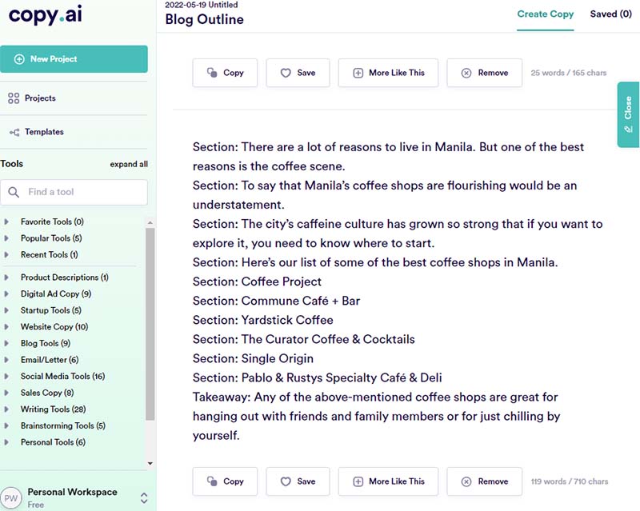Remove the 119-word blog outline

[485, 481]
